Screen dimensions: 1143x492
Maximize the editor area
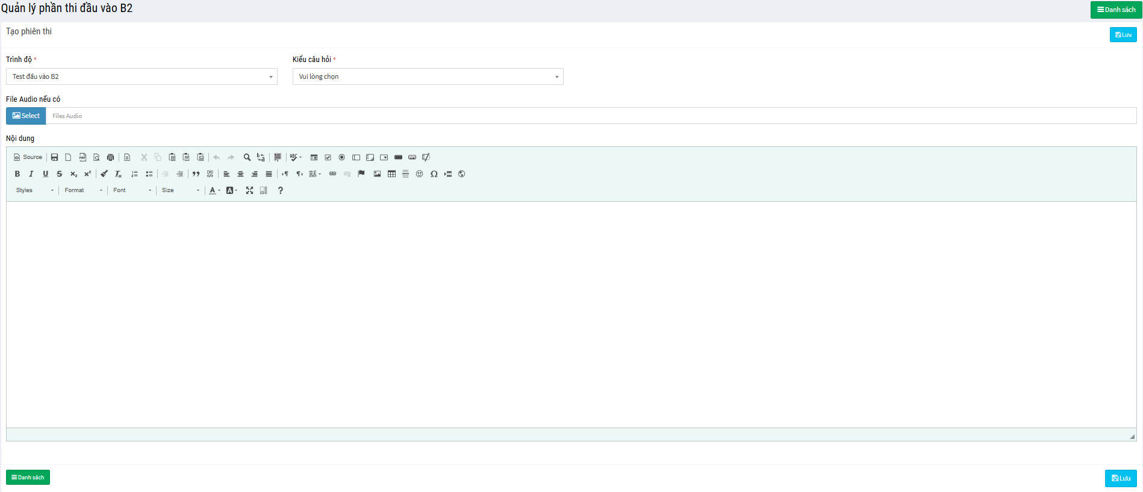(x=249, y=190)
